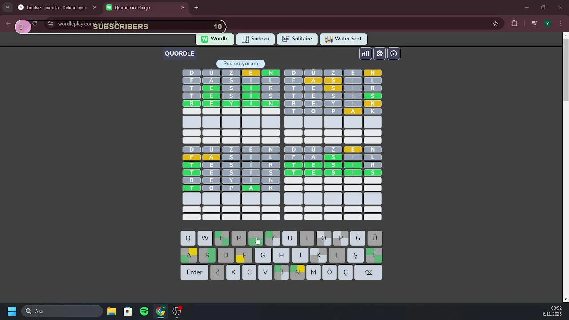Click the taskbar Ara search box

[x=62, y=311]
